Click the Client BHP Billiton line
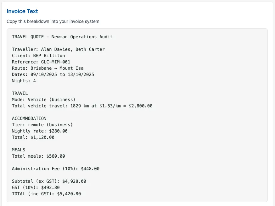This screenshot has height=206, width=275. click(38, 56)
